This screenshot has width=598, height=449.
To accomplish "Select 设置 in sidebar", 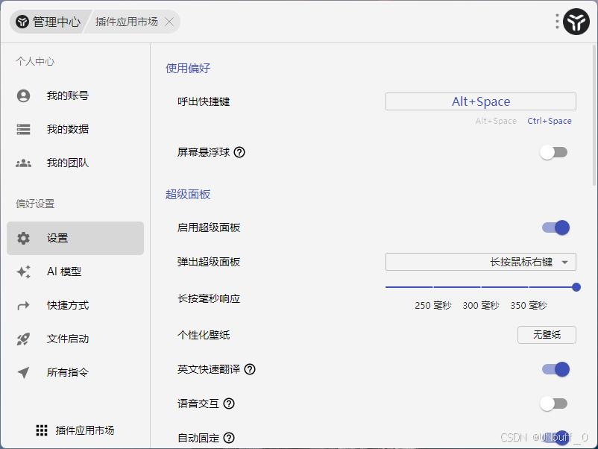I will 75,238.
